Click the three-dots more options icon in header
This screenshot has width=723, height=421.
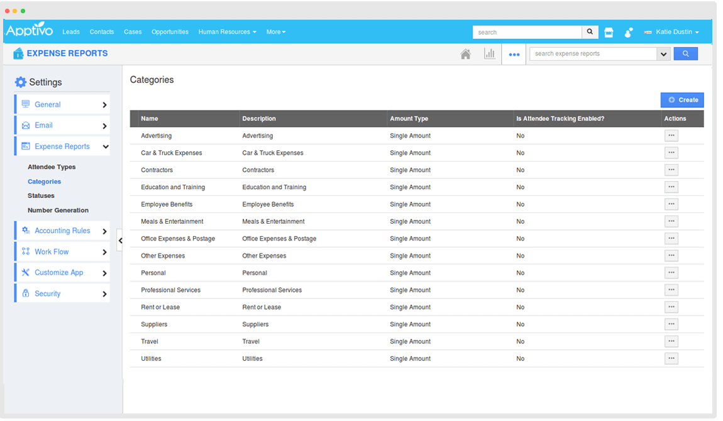coord(514,55)
